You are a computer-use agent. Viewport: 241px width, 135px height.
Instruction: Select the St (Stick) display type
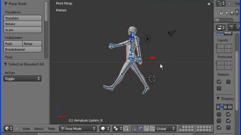pos(222,107)
